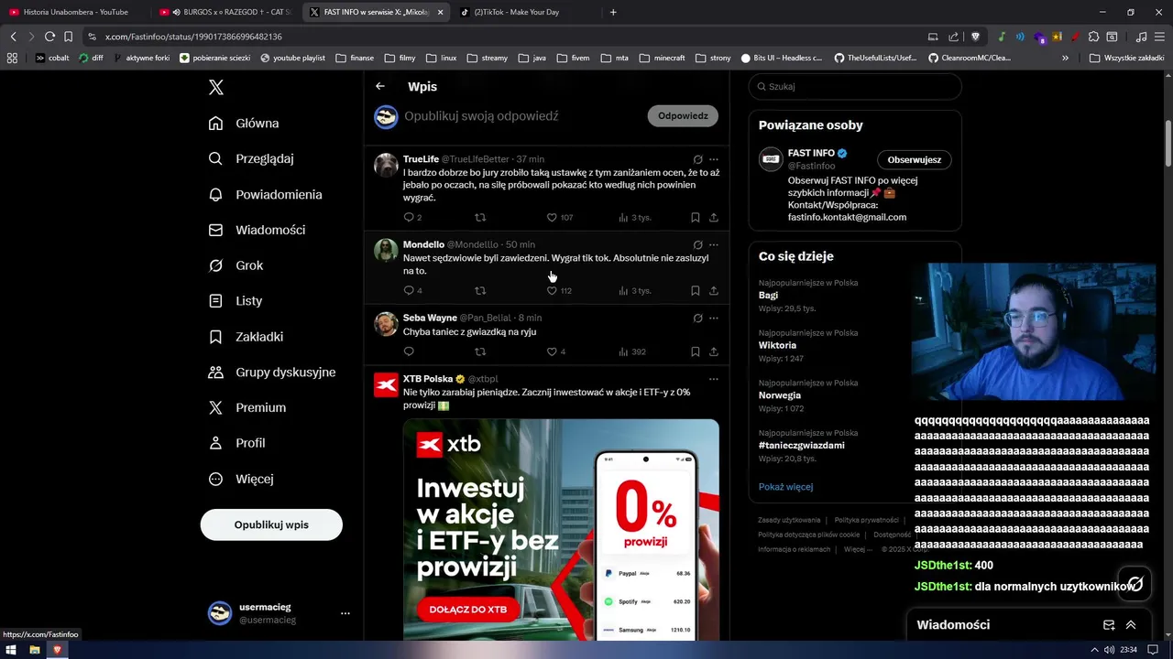Screen dimensions: 1173x659
Task: Click the floating Grok button
Action: tap(1135, 583)
